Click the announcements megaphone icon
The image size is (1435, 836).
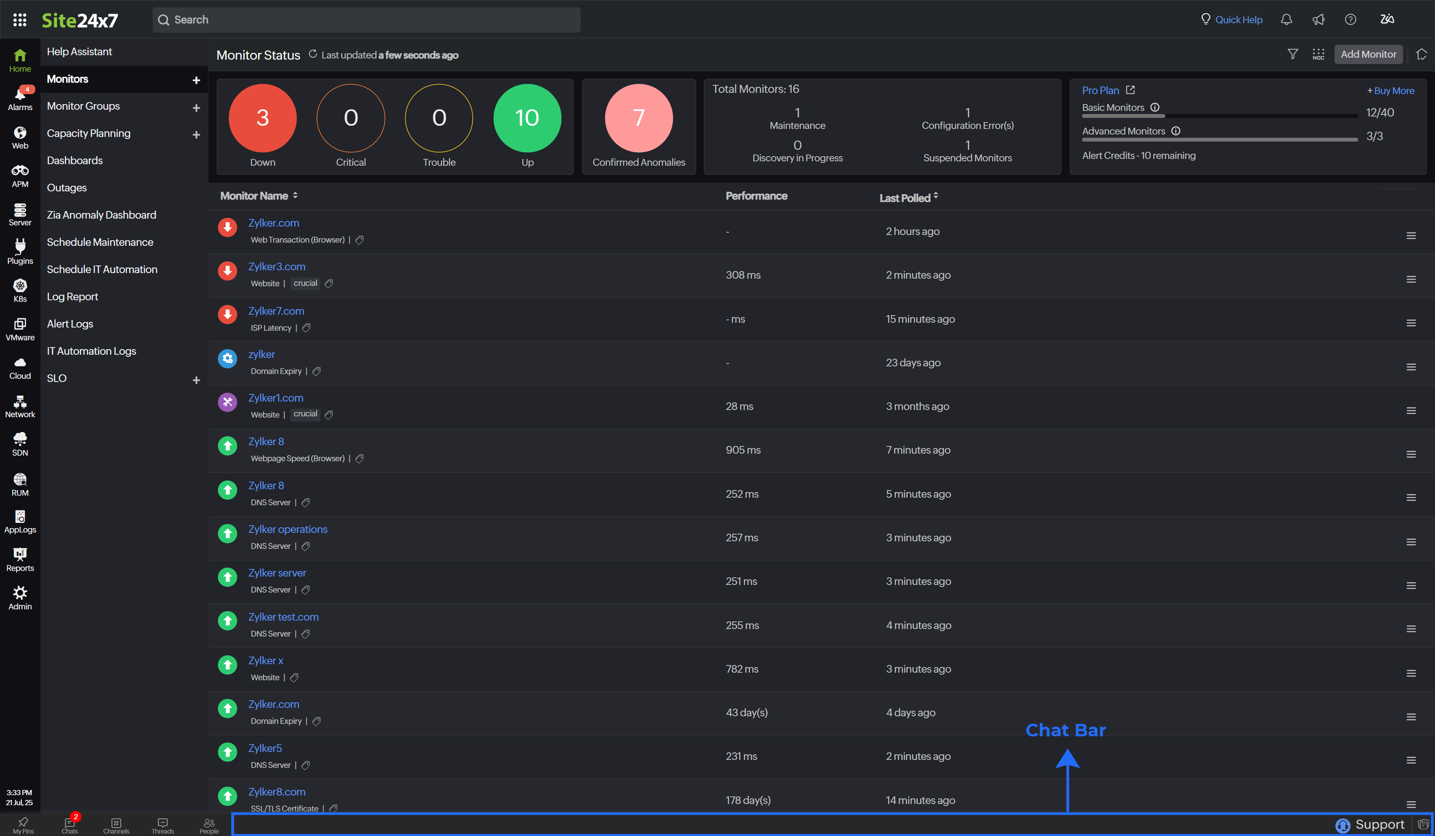tap(1318, 19)
